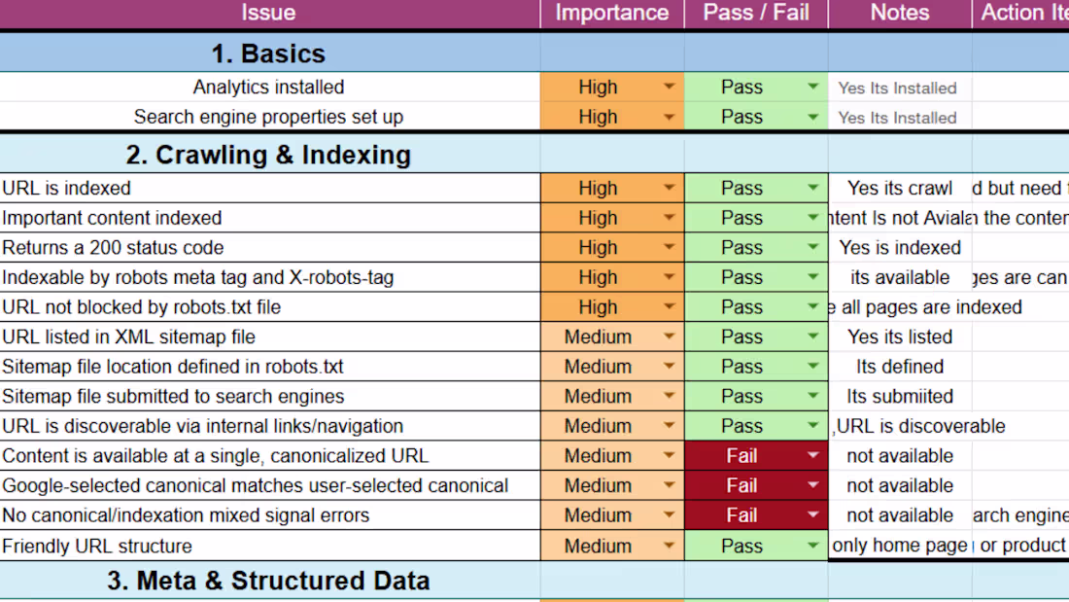The image size is (1069, 602).
Task: Open Pass/Fail dropdown for Analytics installed
Action: [x=812, y=88]
